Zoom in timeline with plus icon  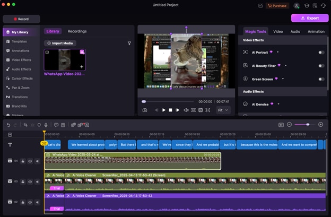click(x=320, y=125)
